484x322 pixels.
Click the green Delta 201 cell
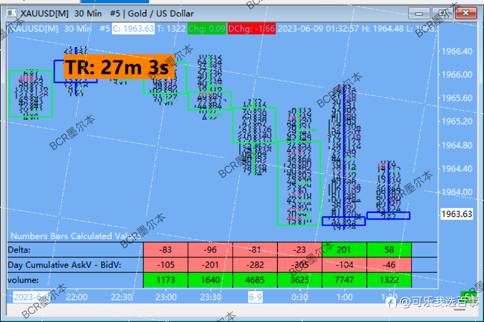coord(345,249)
